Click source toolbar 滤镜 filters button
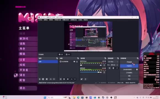The image size is (160, 99). pyautogui.click(x=68, y=54)
